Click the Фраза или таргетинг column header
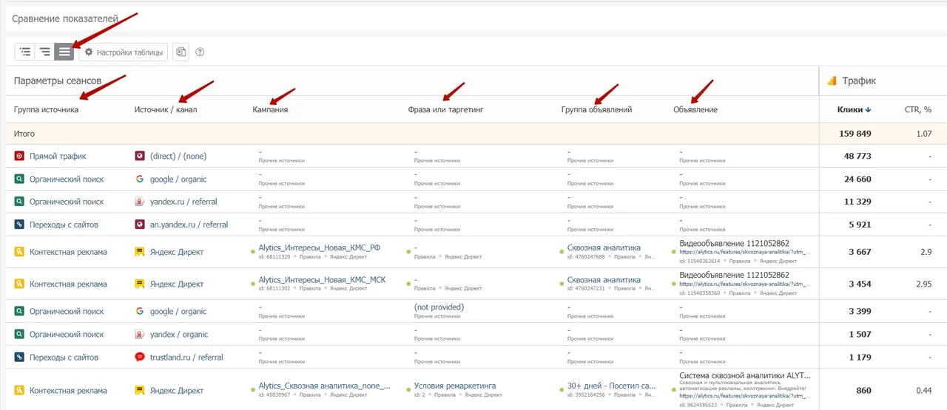Viewport: 947px width, 410px height. click(x=446, y=109)
